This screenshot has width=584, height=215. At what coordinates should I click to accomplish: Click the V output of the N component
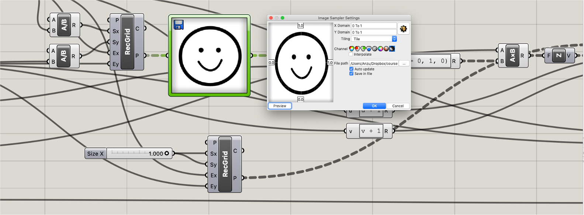pos(569,56)
